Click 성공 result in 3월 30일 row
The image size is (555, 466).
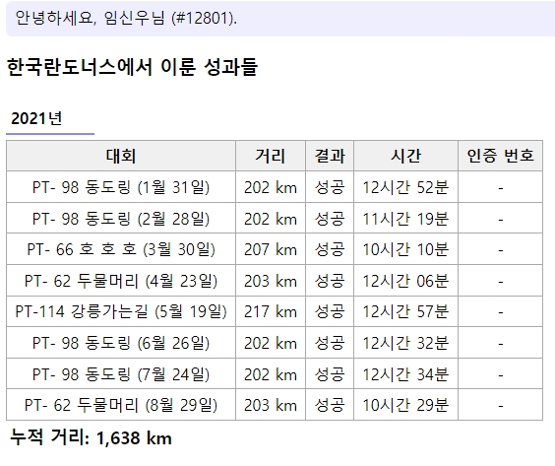point(330,249)
